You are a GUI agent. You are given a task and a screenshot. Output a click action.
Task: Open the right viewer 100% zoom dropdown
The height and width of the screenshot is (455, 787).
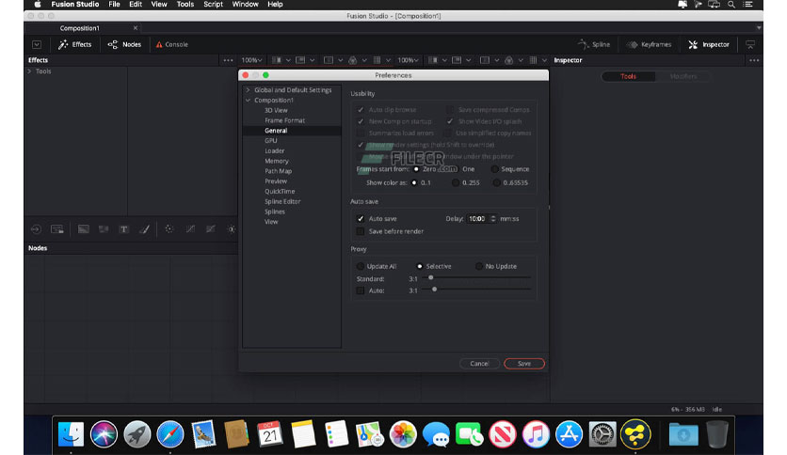click(408, 60)
